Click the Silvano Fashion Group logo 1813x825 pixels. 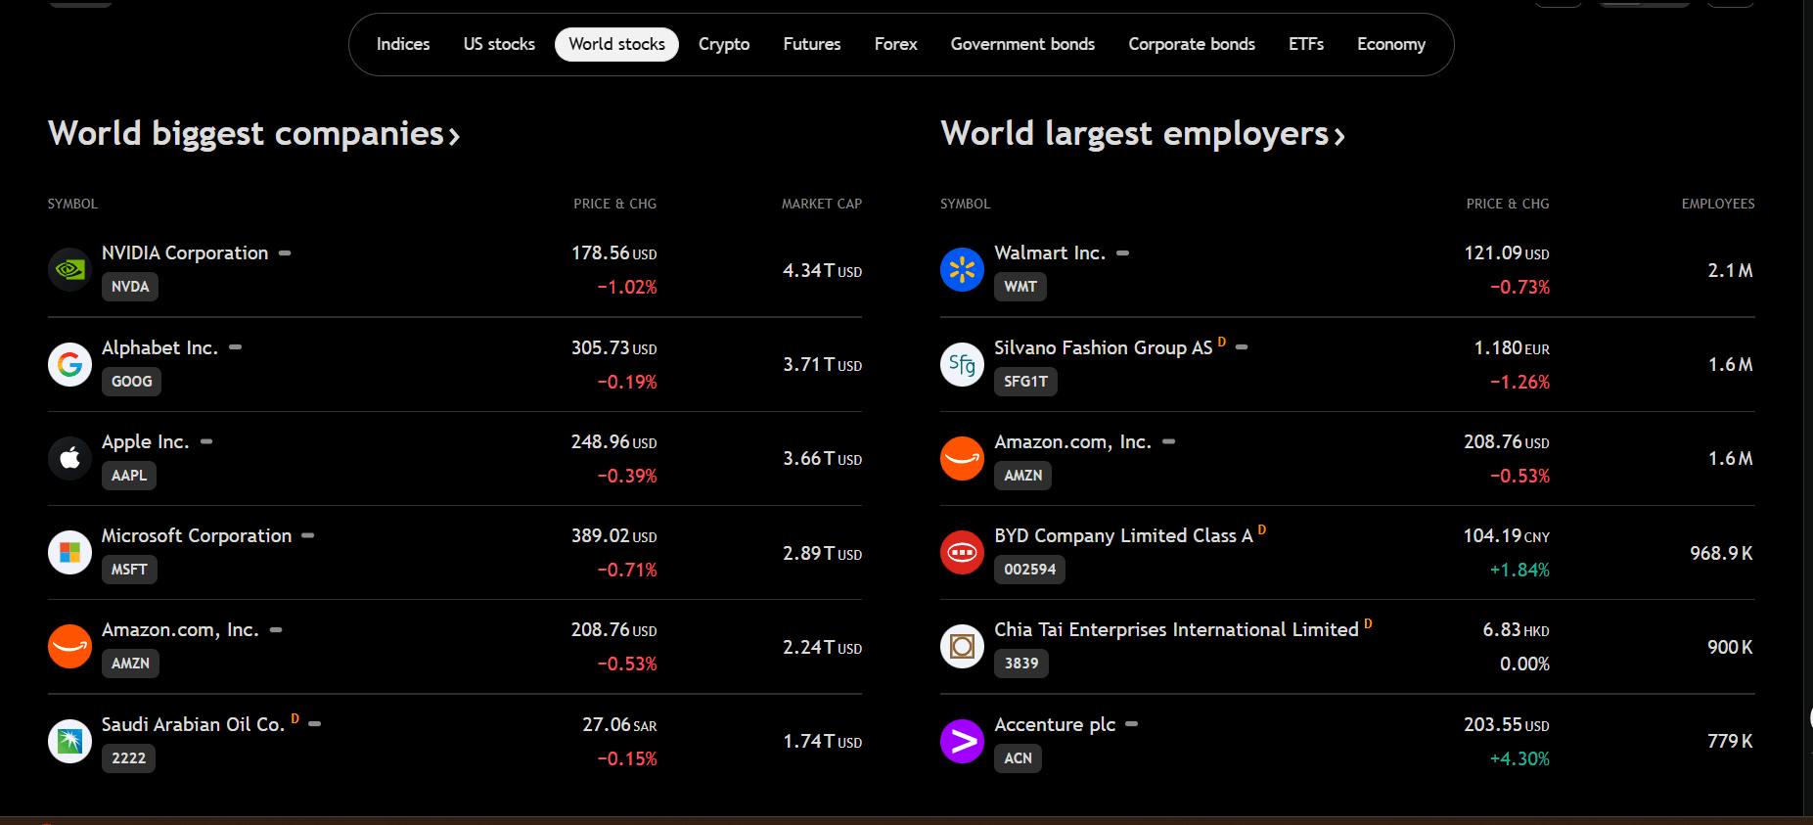coord(962,364)
